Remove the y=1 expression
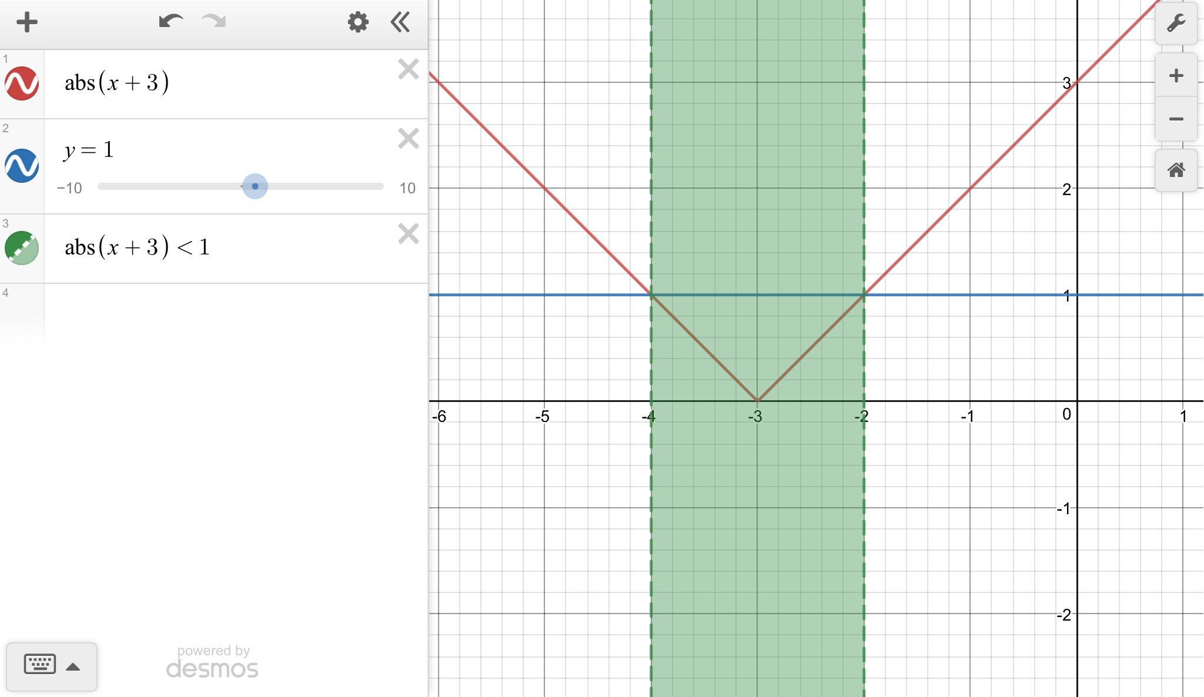The height and width of the screenshot is (697, 1204). click(x=408, y=139)
